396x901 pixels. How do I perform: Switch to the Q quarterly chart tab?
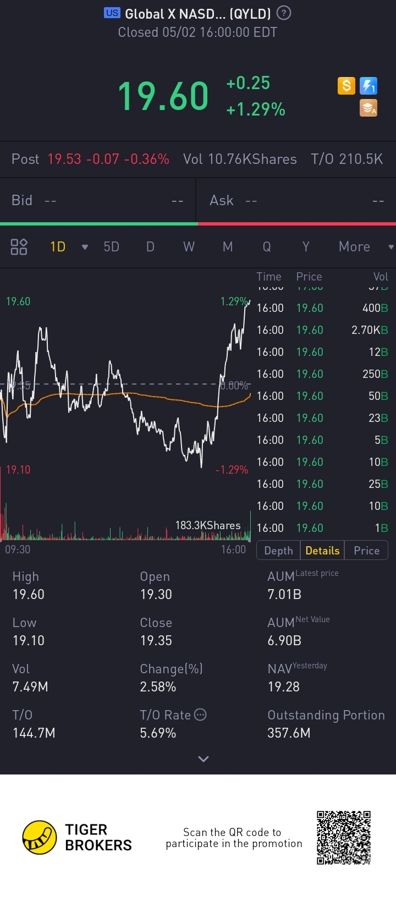(267, 246)
